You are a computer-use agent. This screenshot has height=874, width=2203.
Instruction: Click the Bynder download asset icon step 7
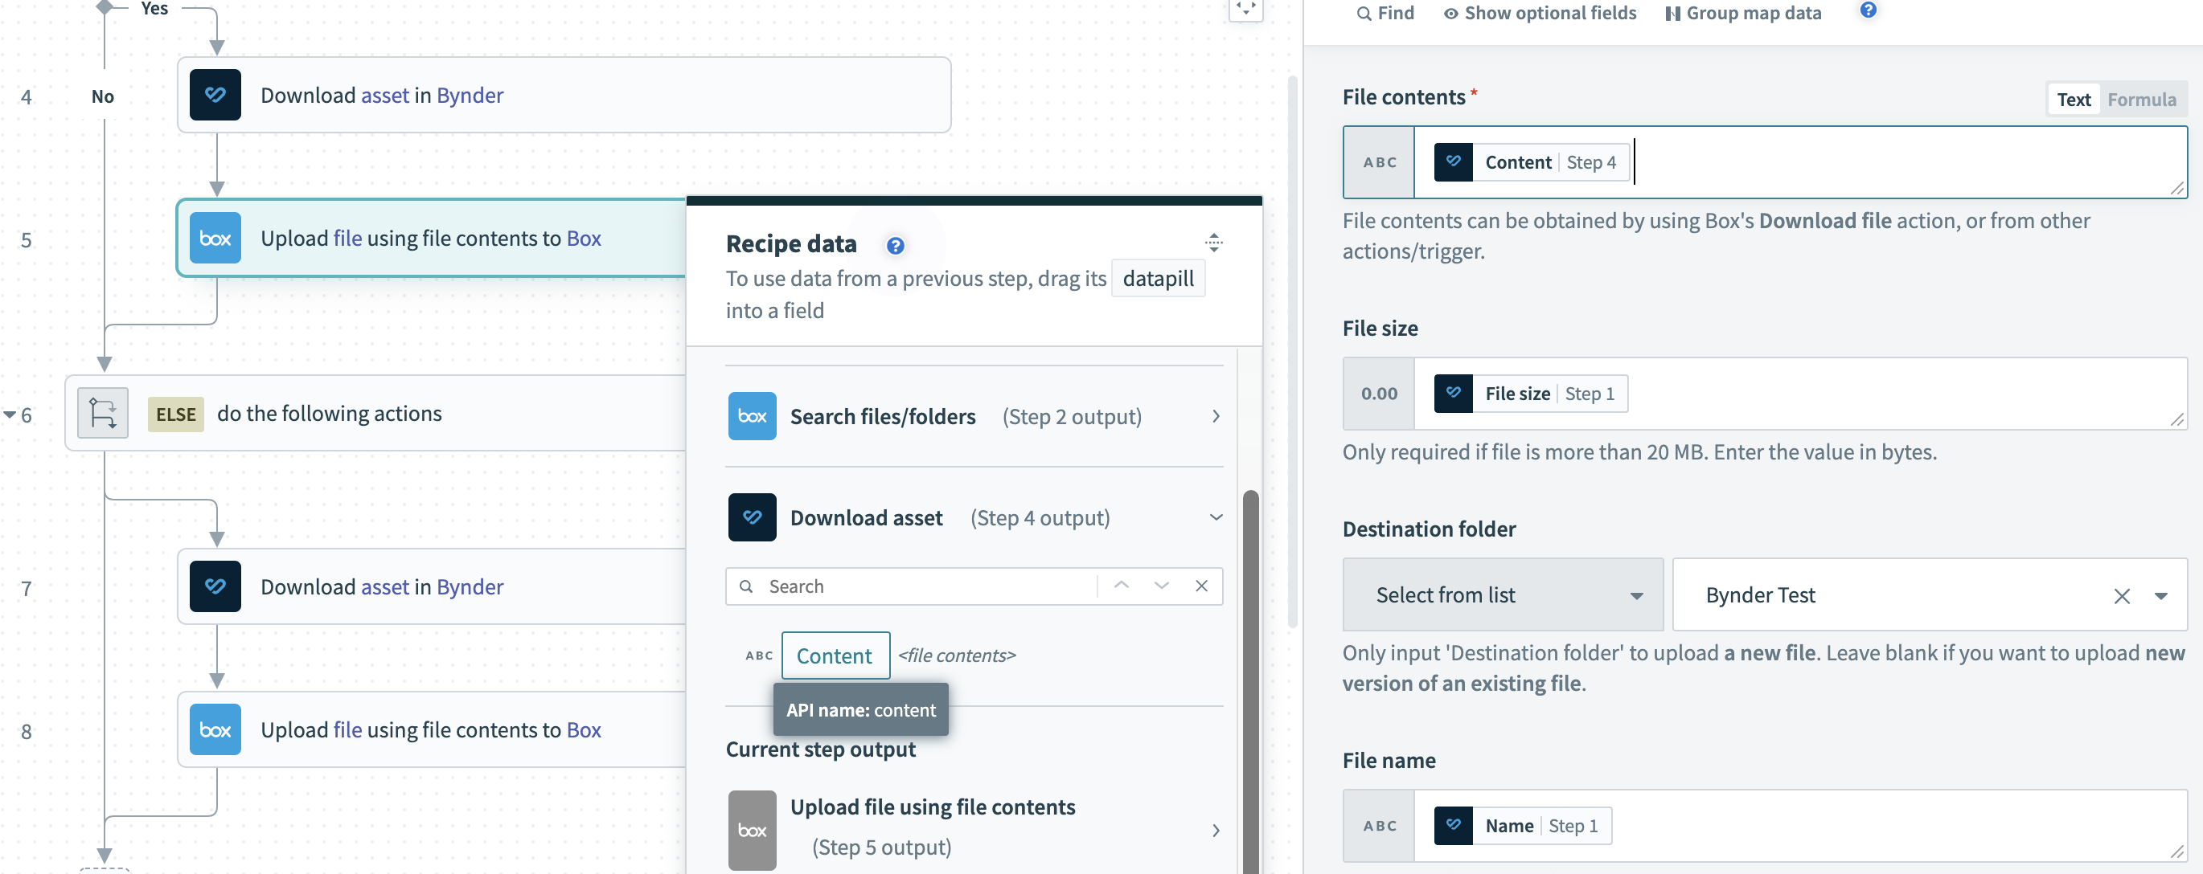click(x=214, y=586)
